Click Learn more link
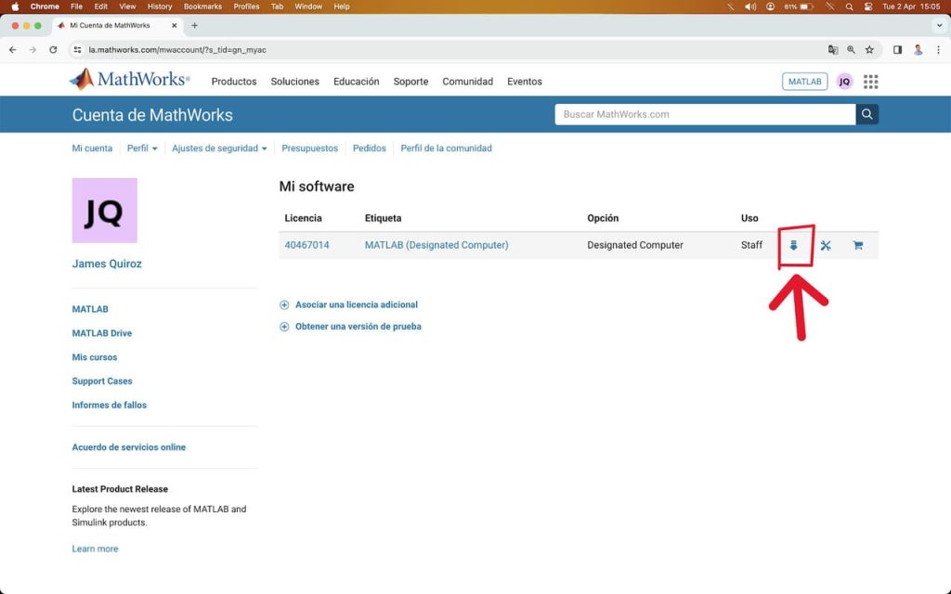This screenshot has height=594, width=951. [96, 549]
